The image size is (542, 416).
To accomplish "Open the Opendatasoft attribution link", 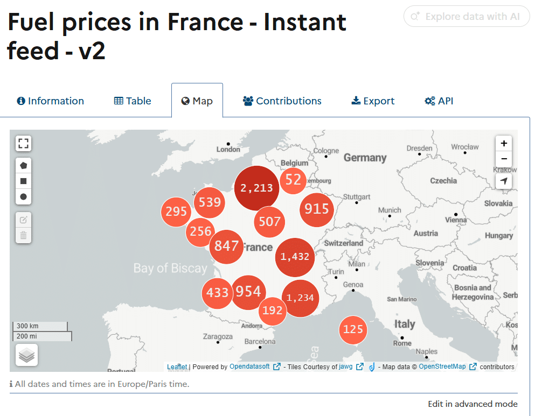I will 250,367.
